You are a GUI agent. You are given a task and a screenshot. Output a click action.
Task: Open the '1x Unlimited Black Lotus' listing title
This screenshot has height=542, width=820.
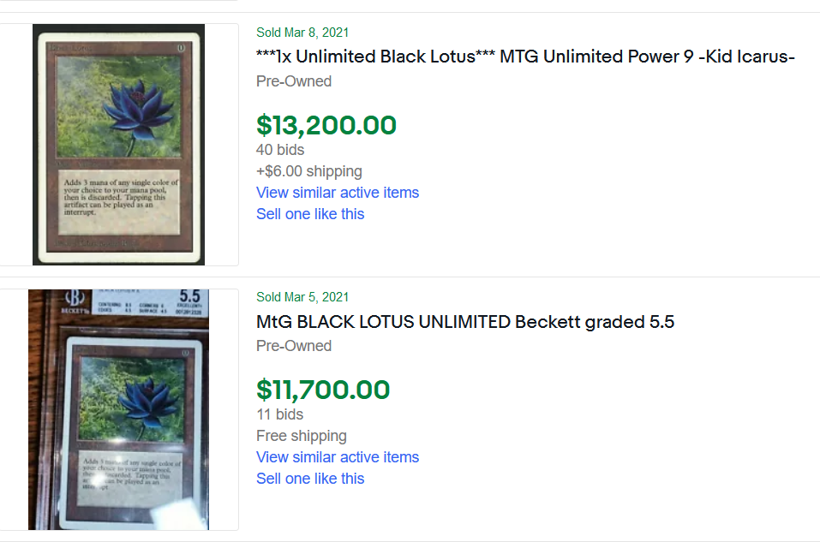coord(525,57)
